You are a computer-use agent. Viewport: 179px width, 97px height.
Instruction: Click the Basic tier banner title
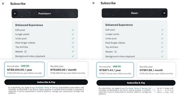click(135, 13)
